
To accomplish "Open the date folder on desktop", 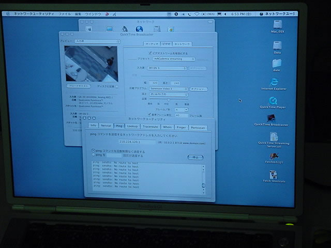I will tap(277, 64).
